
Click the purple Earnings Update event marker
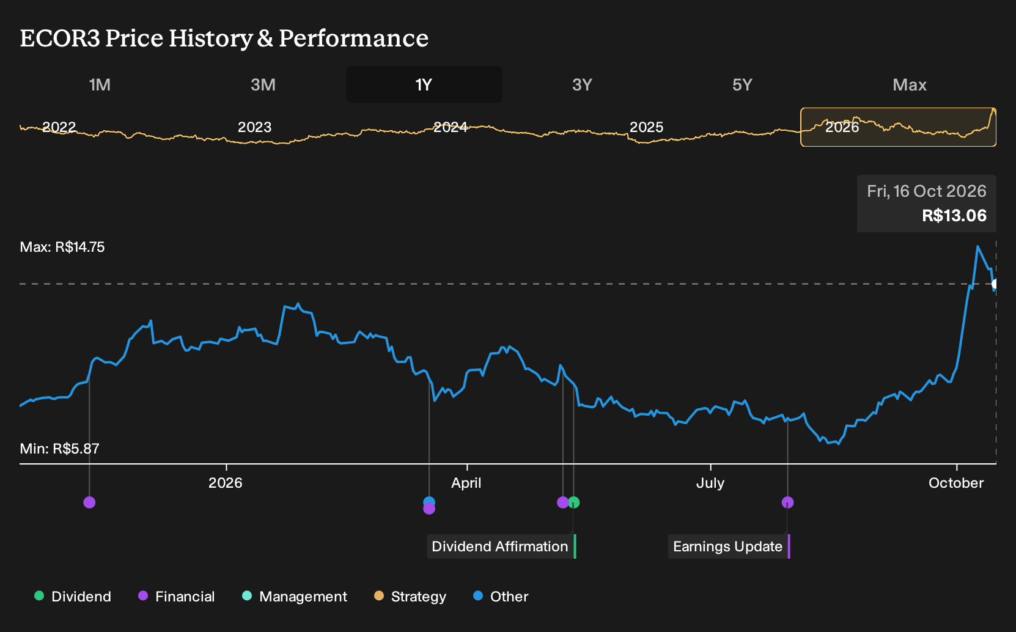[x=787, y=502]
